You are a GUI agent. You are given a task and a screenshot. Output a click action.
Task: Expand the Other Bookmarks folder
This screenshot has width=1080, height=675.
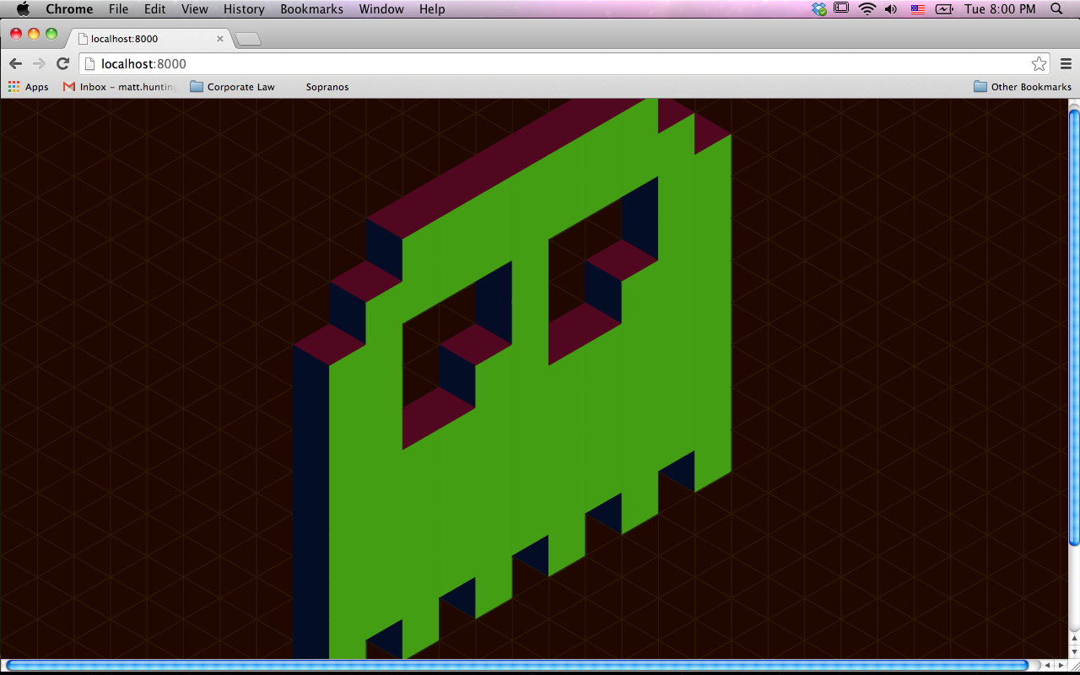(x=1023, y=87)
